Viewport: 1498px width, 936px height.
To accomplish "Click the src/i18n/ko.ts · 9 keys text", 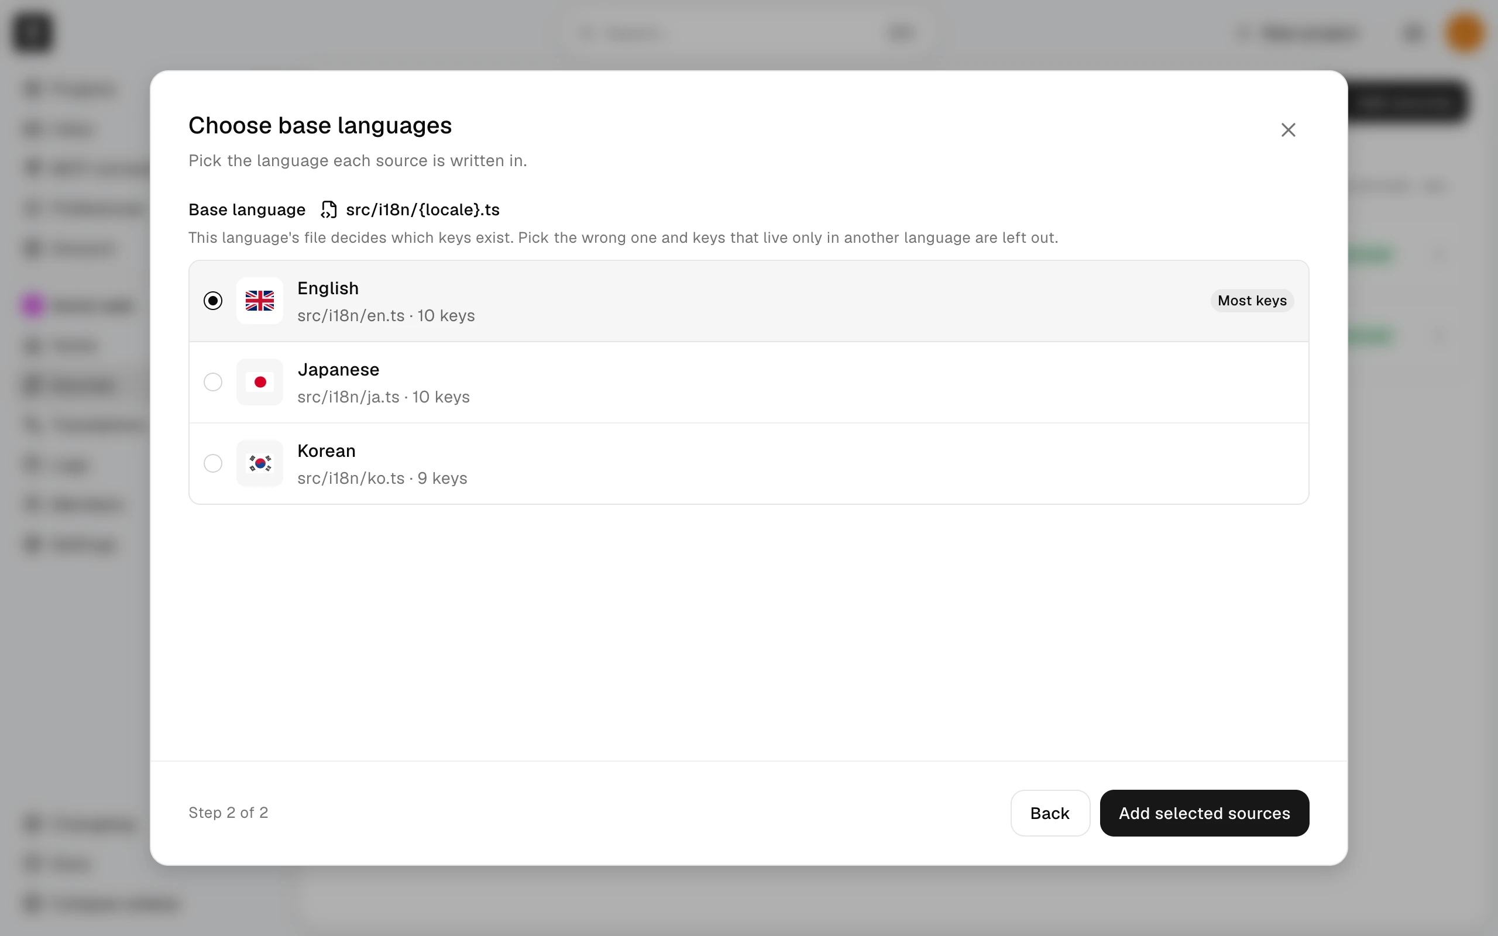I will [382, 478].
